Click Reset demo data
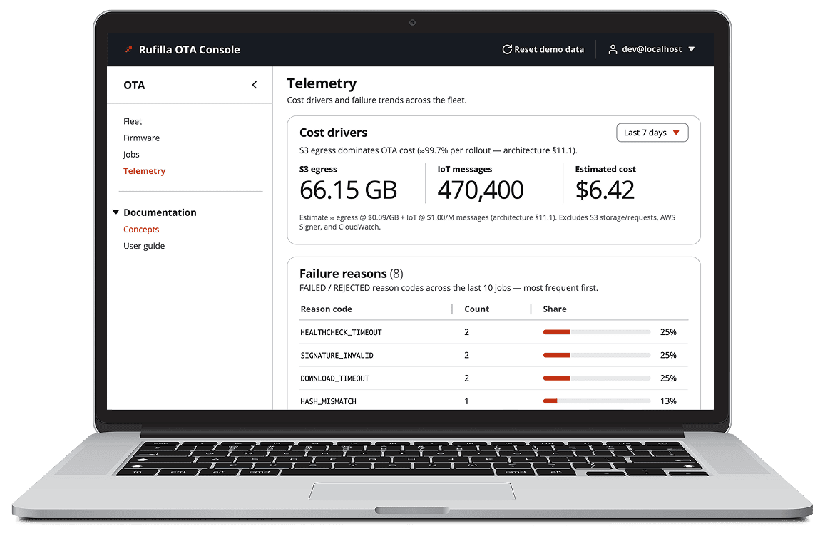825x536 pixels. pos(543,49)
